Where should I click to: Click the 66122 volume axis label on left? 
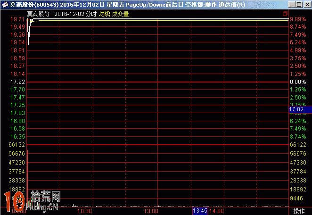pos(17,144)
